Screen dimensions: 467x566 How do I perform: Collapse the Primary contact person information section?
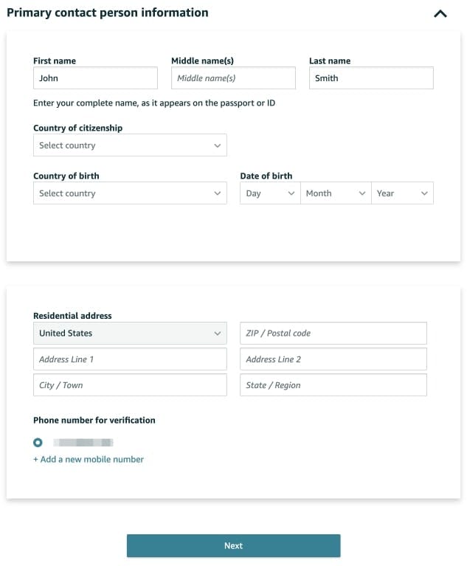tap(440, 13)
